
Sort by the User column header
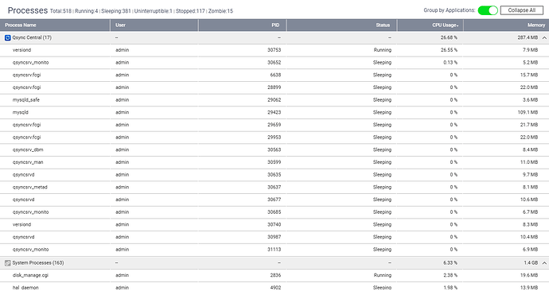point(154,25)
